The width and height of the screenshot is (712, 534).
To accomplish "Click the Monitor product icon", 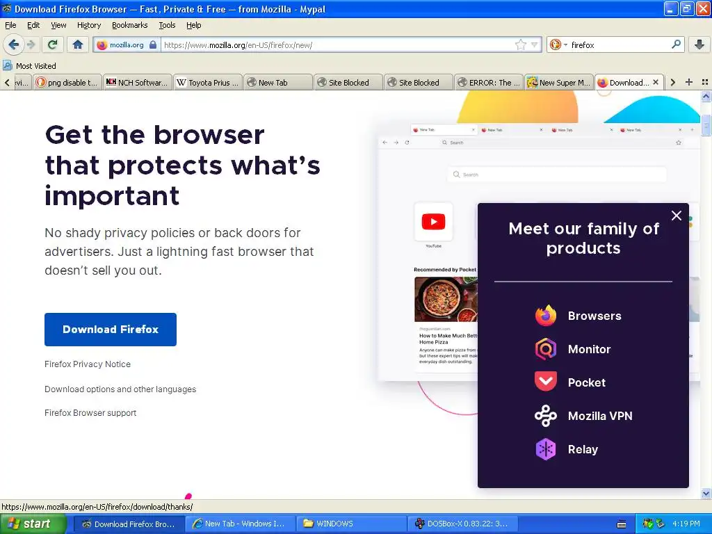I will pos(545,349).
